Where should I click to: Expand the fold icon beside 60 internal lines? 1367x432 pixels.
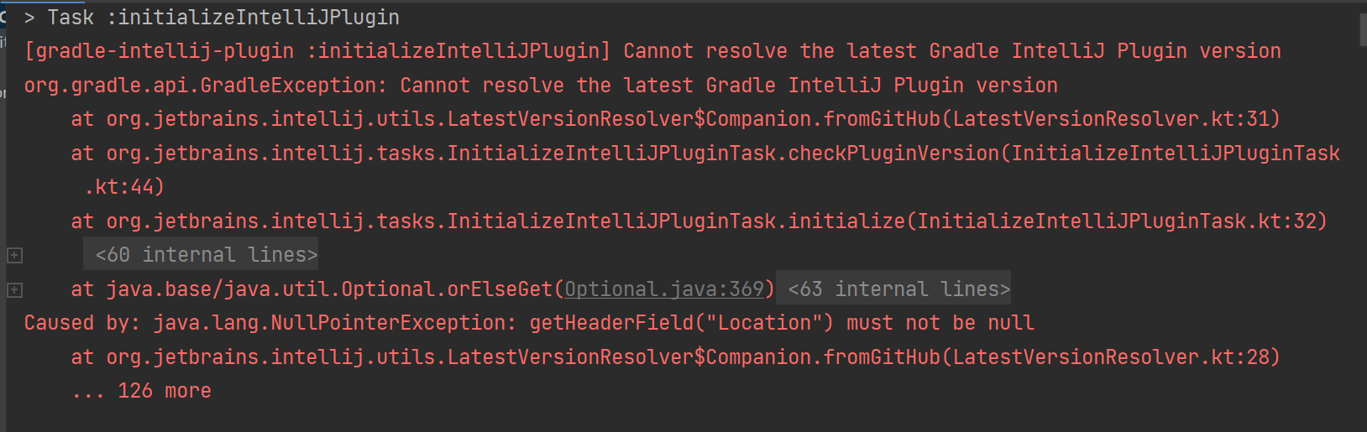14,255
